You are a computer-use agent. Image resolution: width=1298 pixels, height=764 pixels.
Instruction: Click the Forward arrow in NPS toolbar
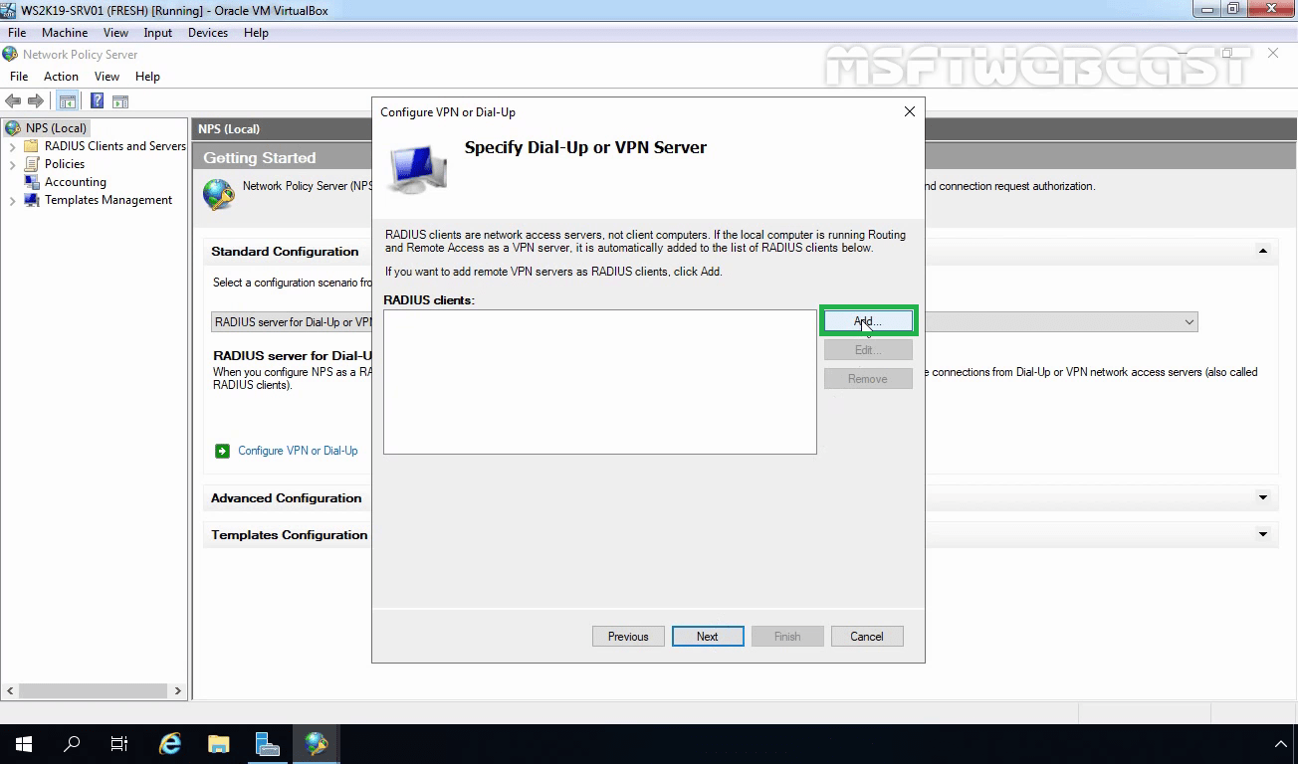[36, 100]
